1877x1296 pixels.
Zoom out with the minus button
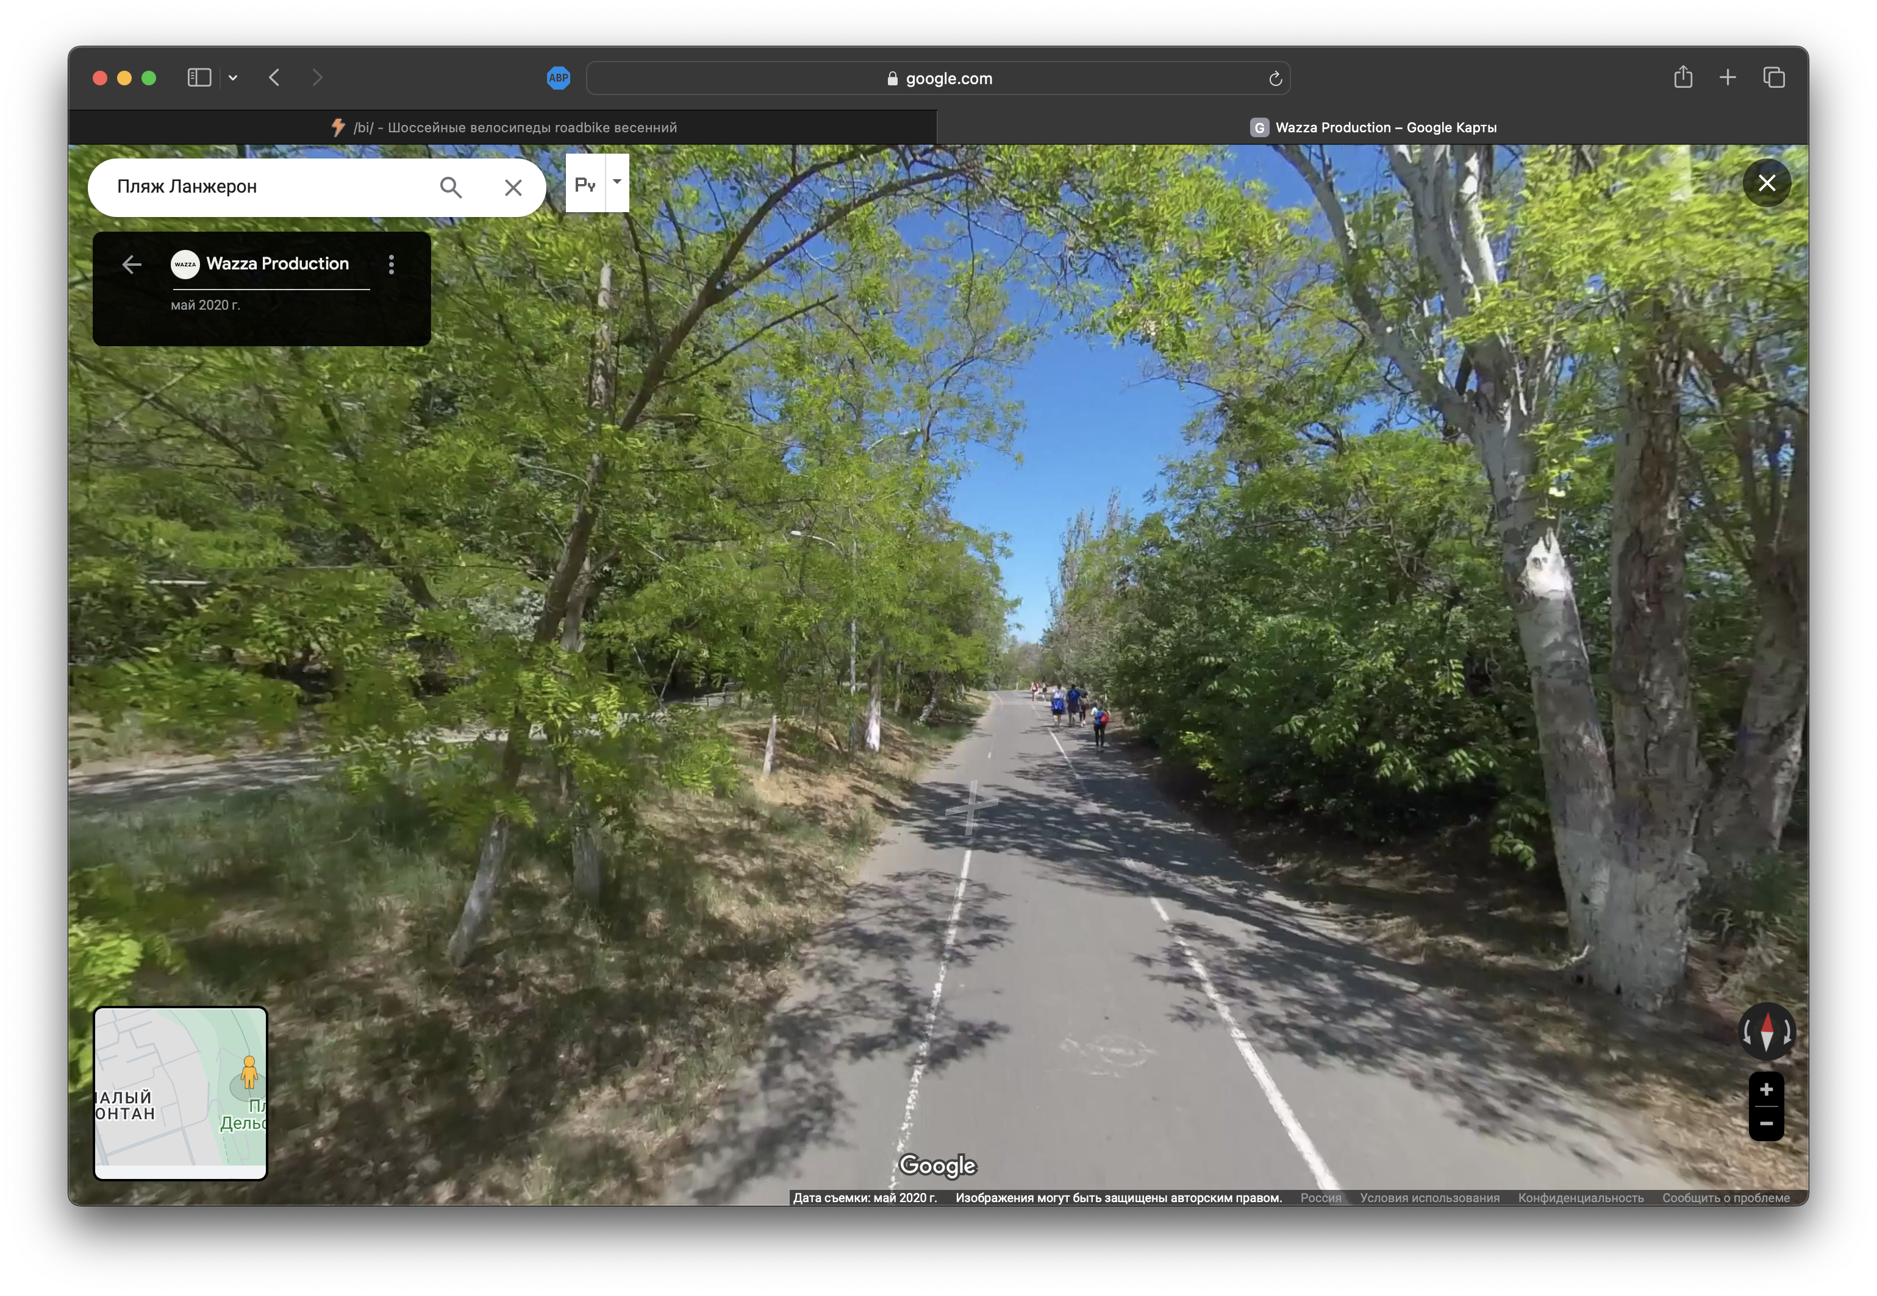pos(1766,1123)
